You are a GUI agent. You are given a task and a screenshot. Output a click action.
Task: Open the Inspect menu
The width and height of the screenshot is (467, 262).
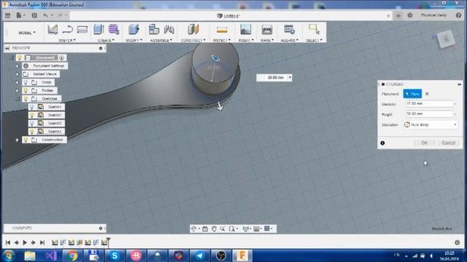(x=222, y=40)
